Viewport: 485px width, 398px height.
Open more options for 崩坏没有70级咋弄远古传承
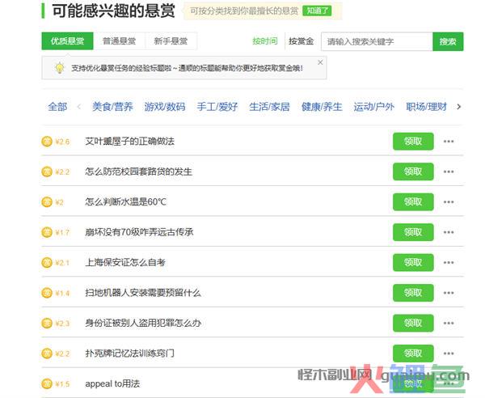click(449, 232)
